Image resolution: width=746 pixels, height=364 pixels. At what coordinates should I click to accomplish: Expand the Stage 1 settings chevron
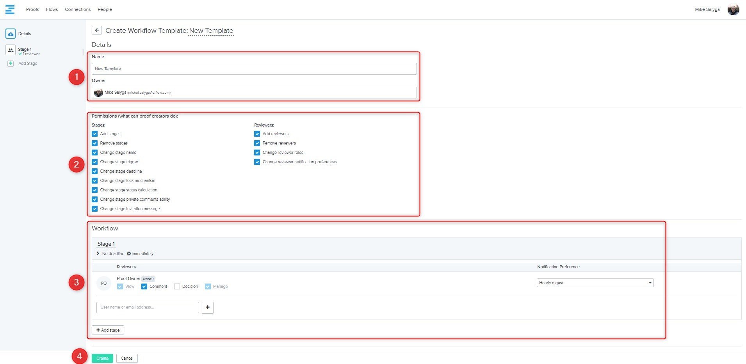(98, 254)
